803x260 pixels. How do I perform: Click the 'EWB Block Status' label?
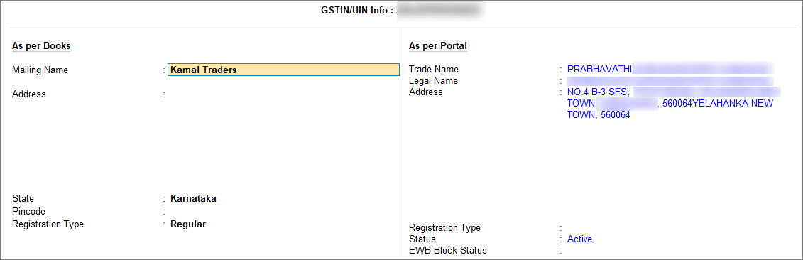point(447,251)
